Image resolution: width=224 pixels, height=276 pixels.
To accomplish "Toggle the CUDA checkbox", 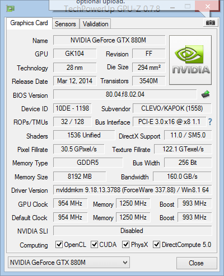I will pyautogui.click(x=94, y=244).
